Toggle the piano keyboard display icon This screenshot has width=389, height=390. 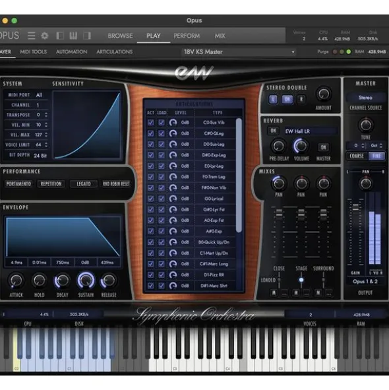coord(73,36)
